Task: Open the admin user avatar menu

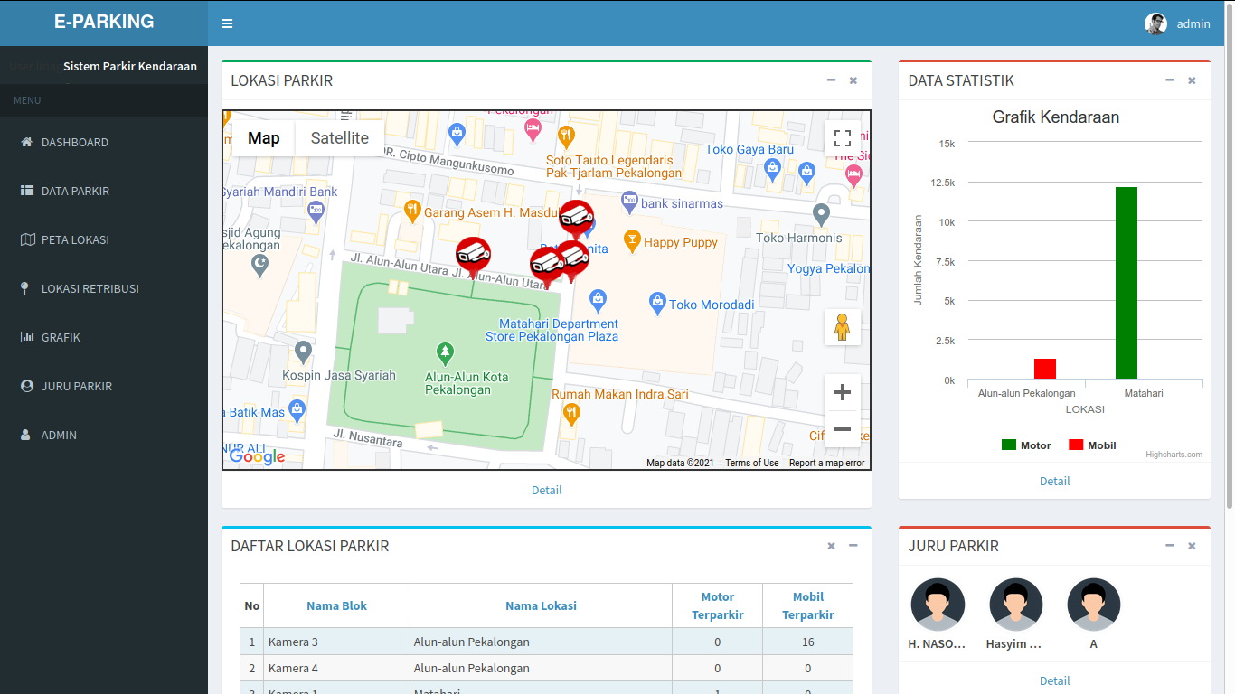Action: point(1177,23)
